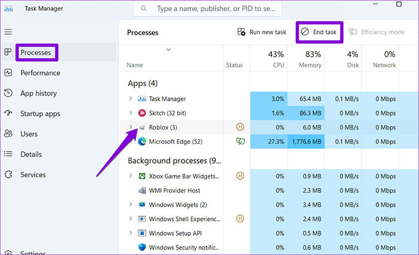Click the Microsoft Edge app icon
Screen dimensions: 419x255
(x=142, y=142)
